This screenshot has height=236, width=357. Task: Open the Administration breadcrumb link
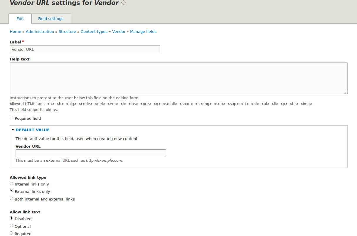pyautogui.click(x=40, y=31)
